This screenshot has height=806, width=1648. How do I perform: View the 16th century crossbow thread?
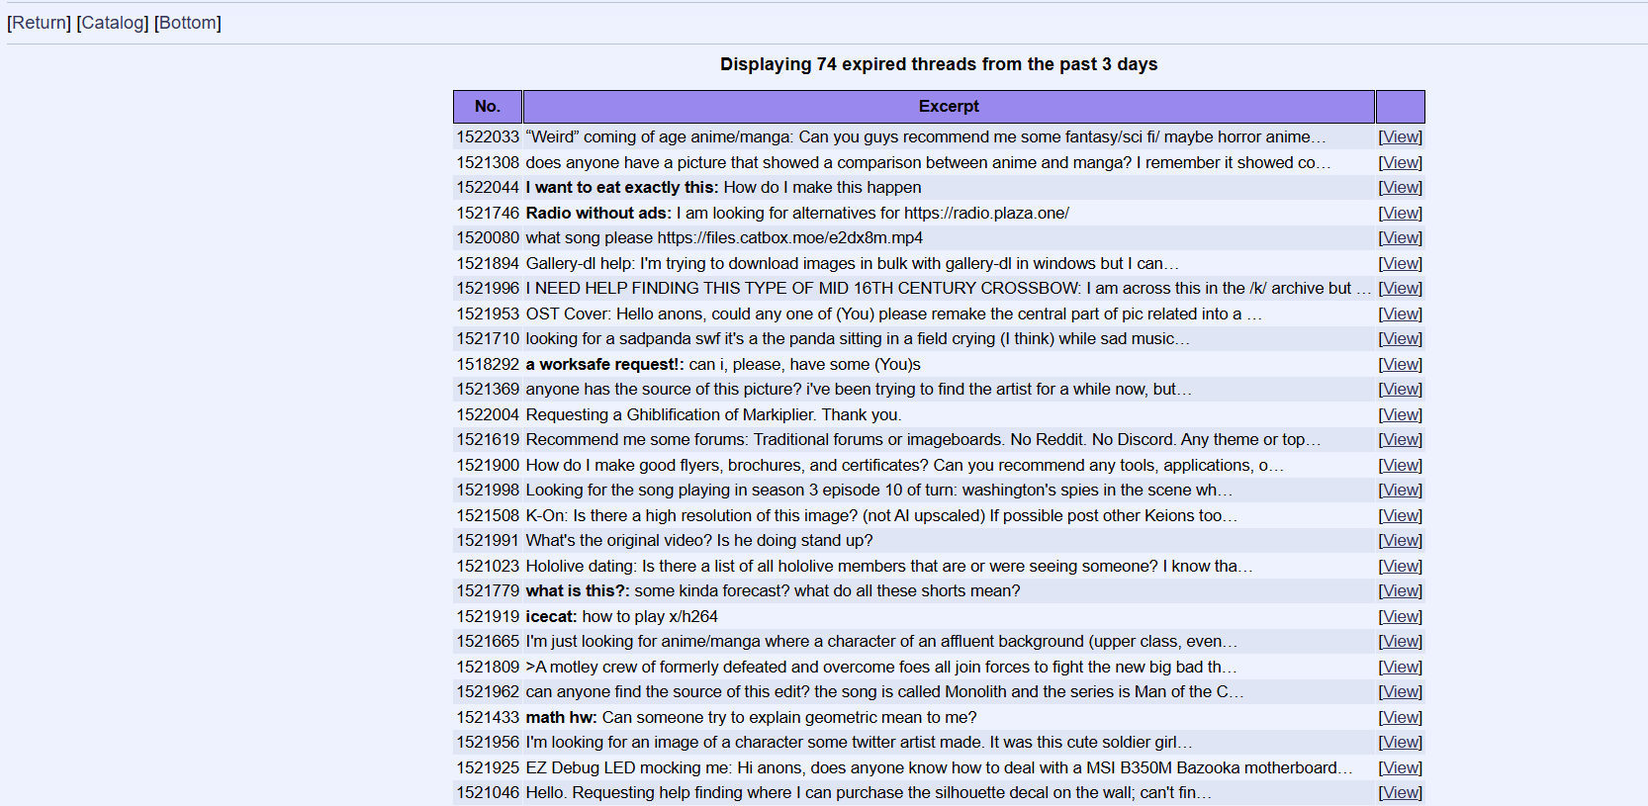(x=1401, y=289)
